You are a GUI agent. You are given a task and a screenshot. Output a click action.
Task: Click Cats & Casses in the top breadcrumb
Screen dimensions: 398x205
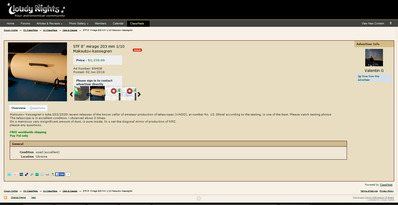pos(70,30)
